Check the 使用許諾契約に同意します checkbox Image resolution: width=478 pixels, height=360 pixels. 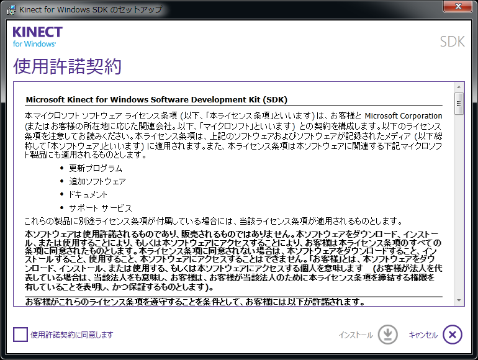point(20,335)
